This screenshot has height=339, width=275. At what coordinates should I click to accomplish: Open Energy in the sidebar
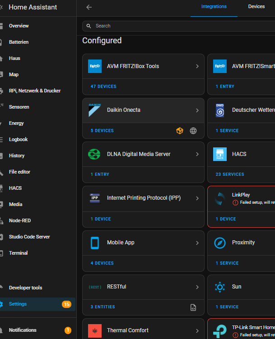pyautogui.click(x=16, y=123)
